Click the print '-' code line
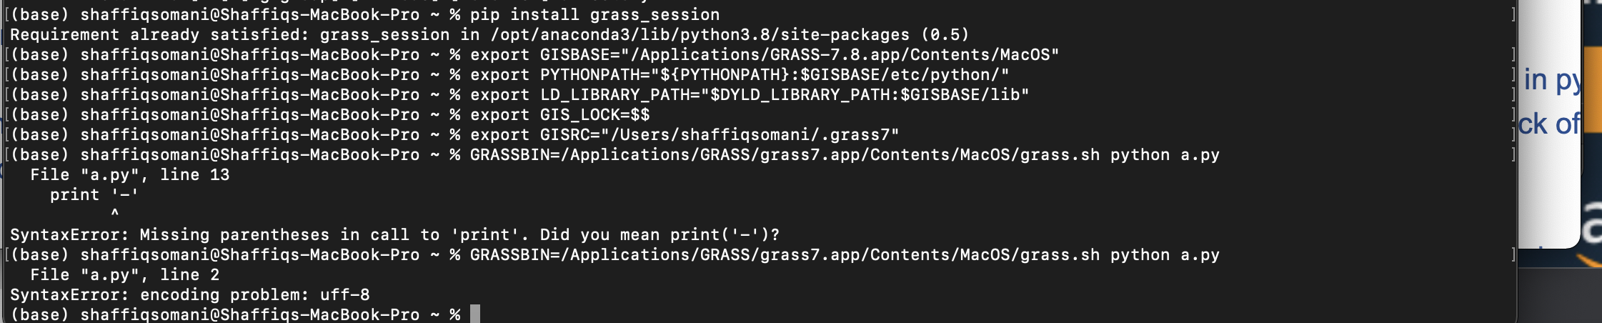Image resolution: width=1602 pixels, height=323 pixels. point(94,194)
